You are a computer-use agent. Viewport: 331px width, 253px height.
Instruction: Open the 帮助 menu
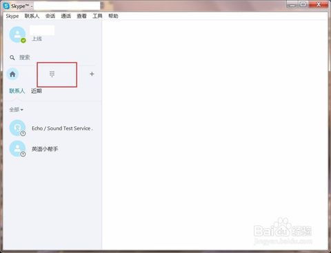113,16
